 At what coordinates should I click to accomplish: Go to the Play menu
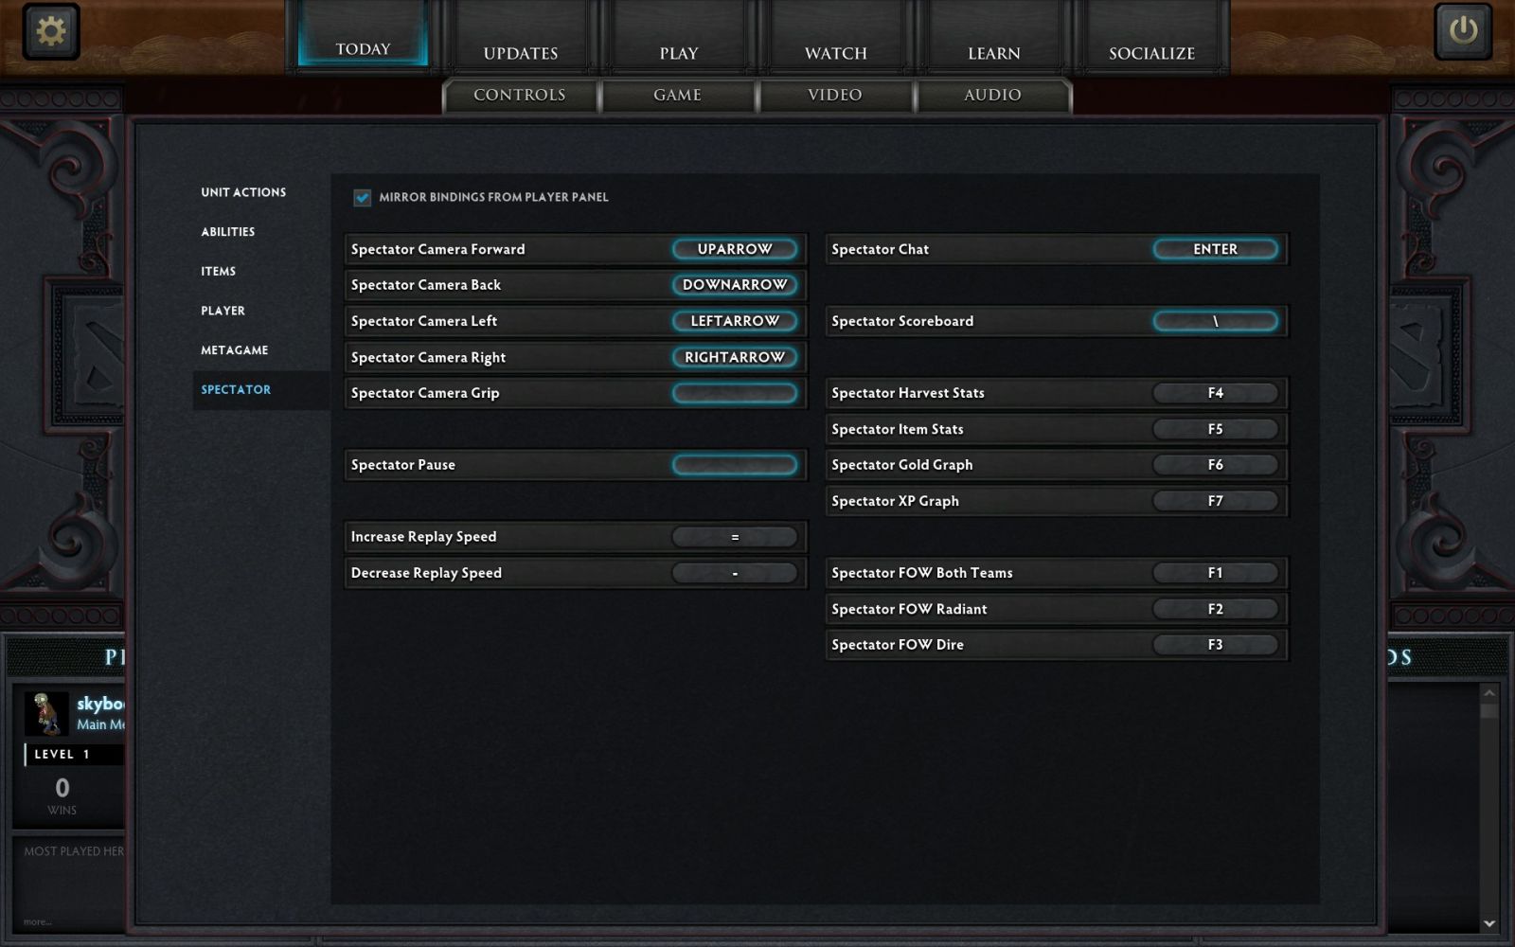(678, 53)
